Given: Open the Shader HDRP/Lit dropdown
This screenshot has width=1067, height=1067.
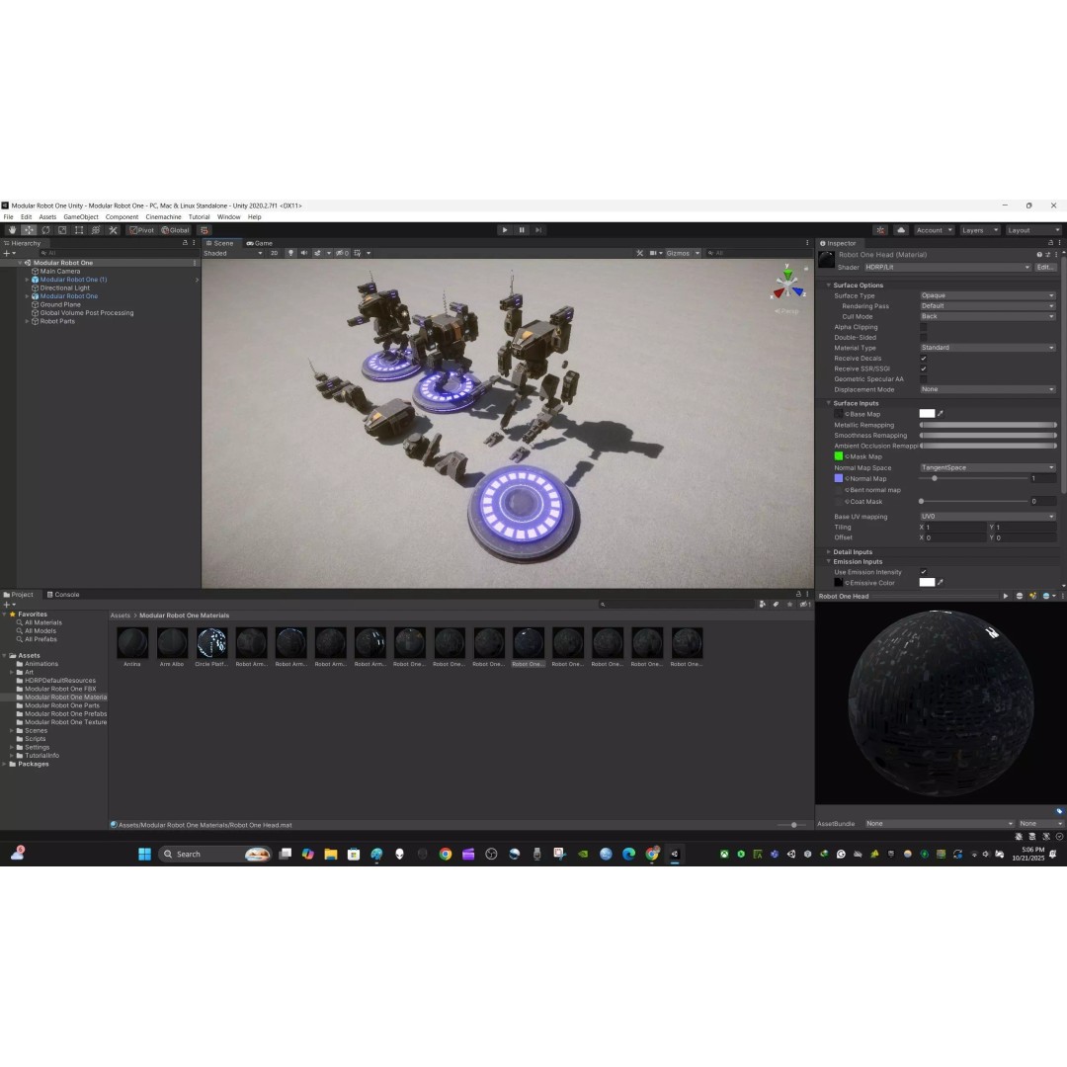Looking at the screenshot, I should [947, 268].
